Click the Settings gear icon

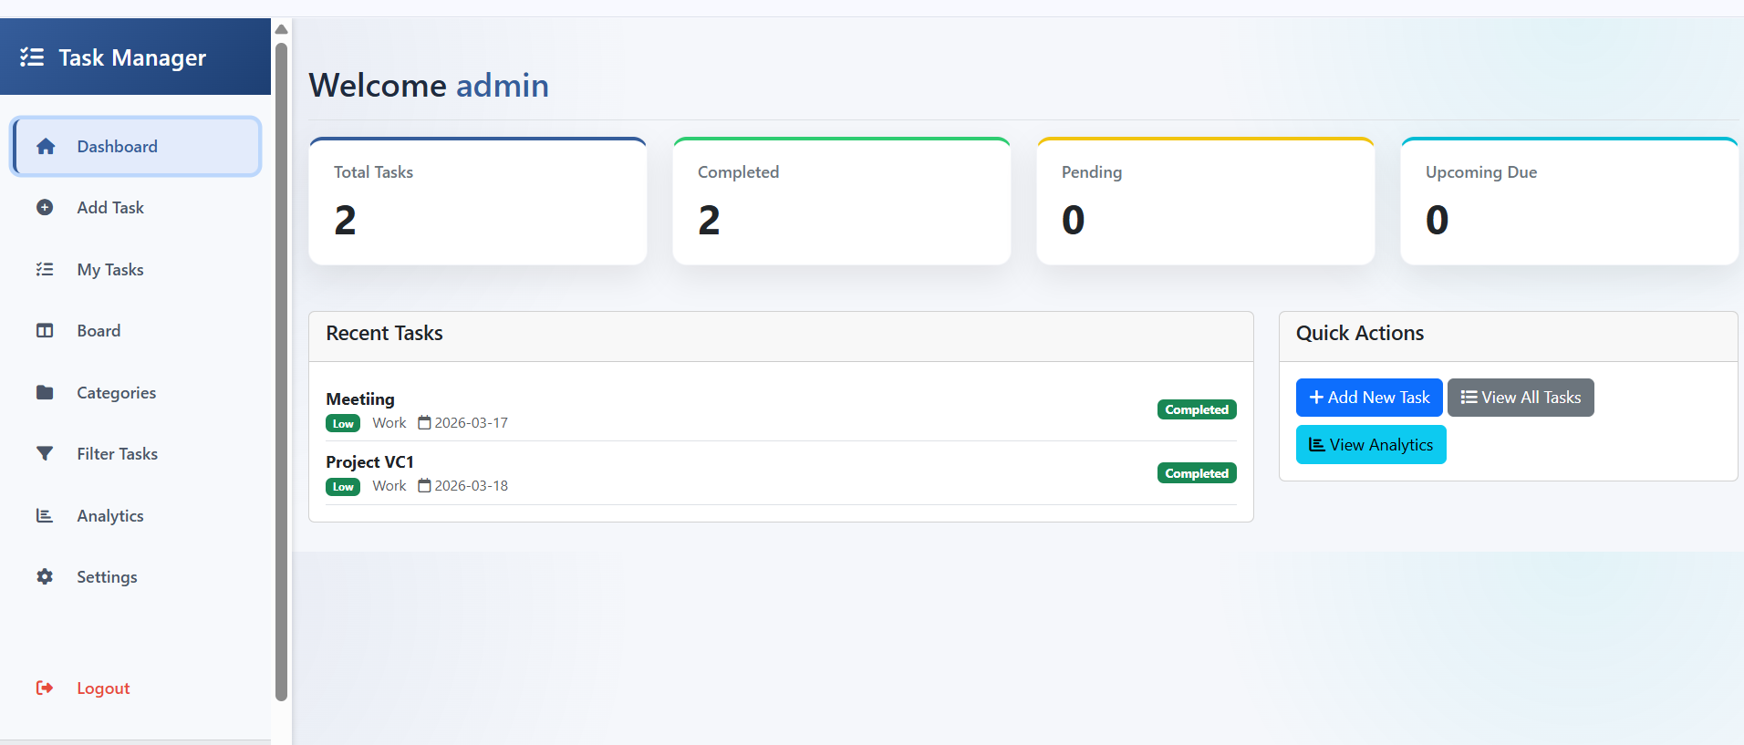tap(45, 577)
